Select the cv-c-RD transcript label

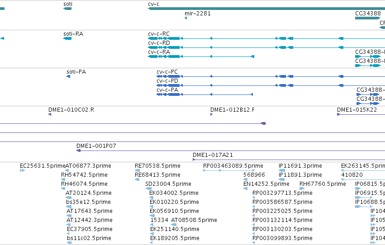tap(159, 42)
